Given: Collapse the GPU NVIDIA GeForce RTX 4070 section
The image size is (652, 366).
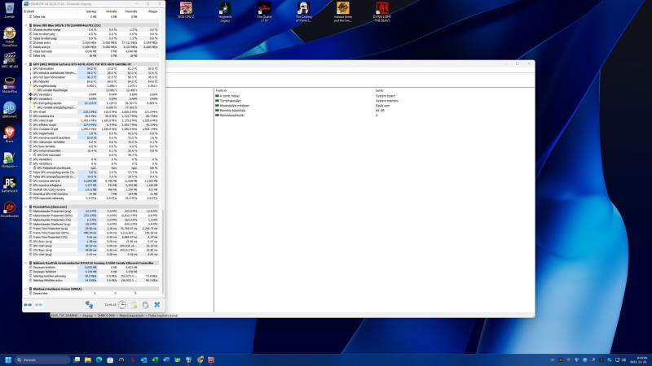Looking at the screenshot, I should click(x=28, y=63).
